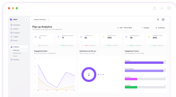Click the browser share icon
The height and width of the screenshot is (97, 176).
(x=155, y=8)
